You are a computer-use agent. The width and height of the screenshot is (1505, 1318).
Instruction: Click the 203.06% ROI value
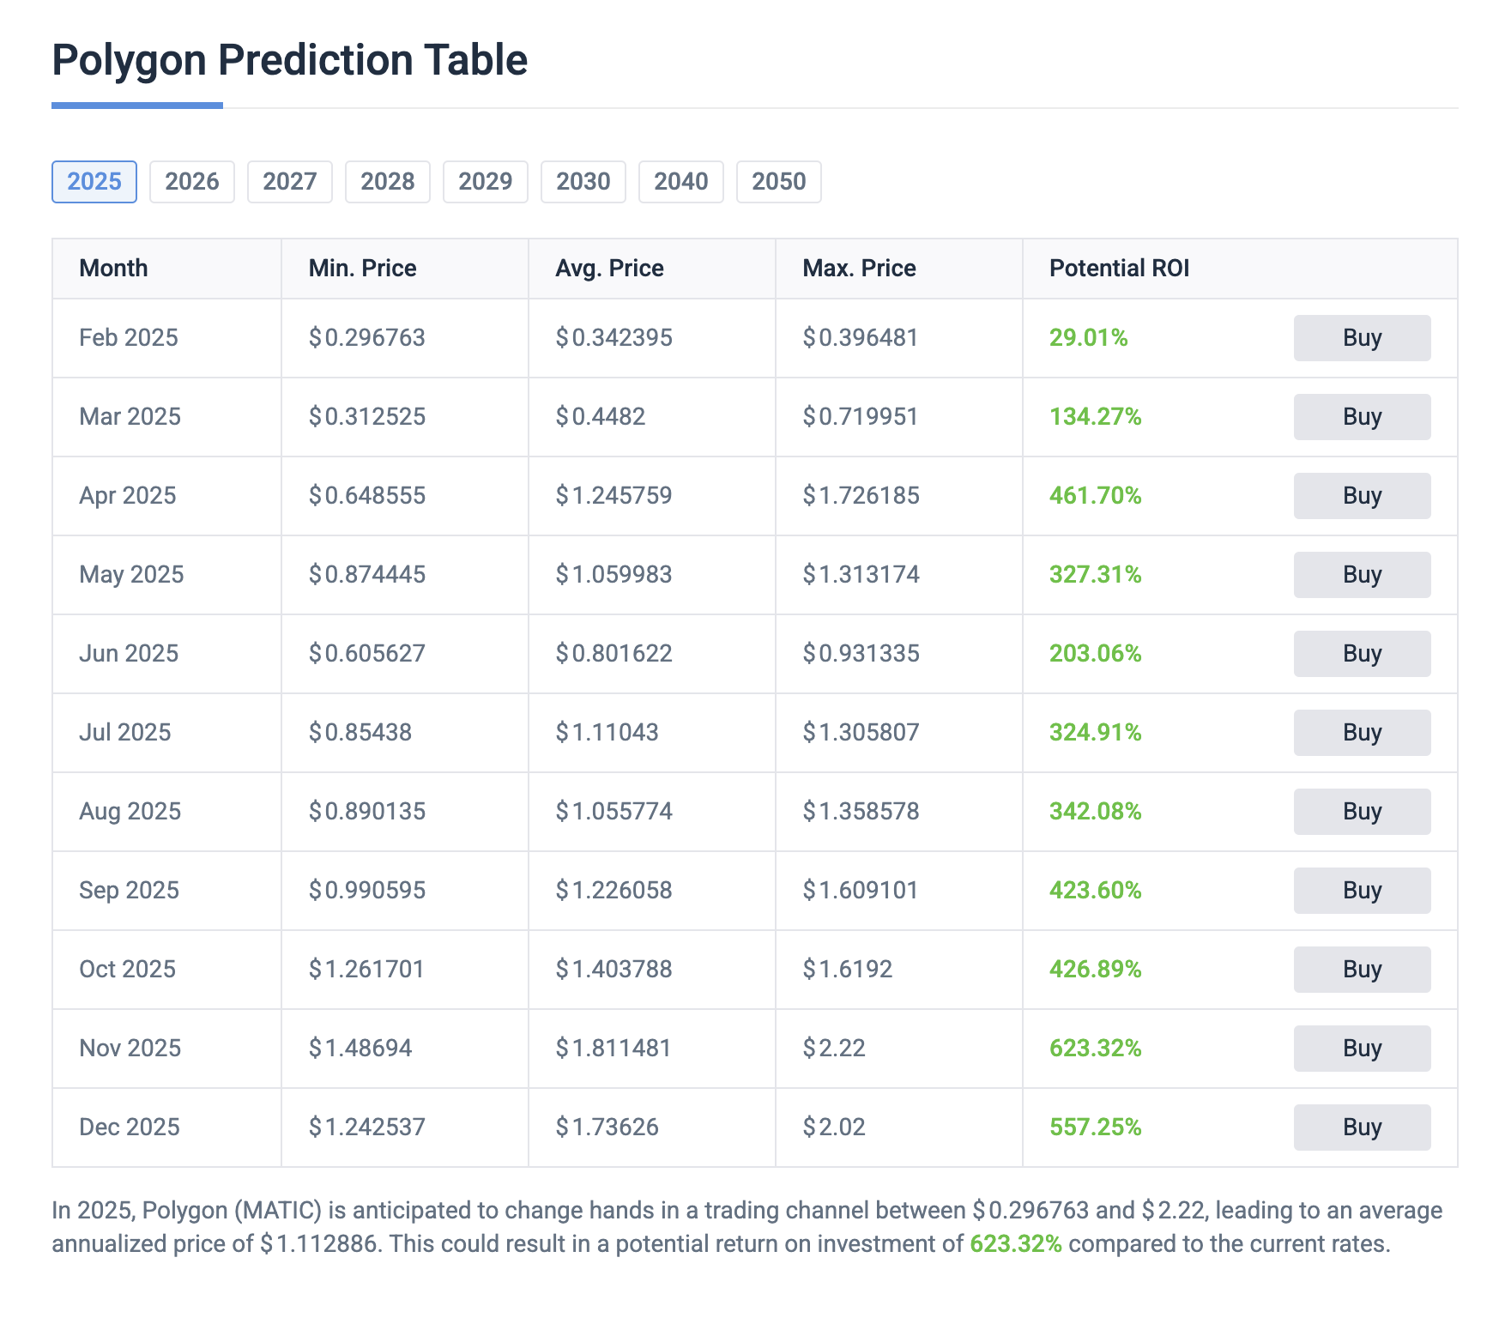pos(1095,654)
